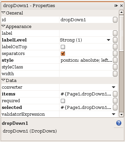125x142 pixels.
Task: Open the style property editor button
Action: pyautogui.click(x=115, y=60)
